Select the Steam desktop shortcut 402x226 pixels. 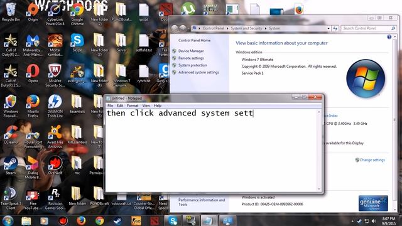click(x=11, y=166)
